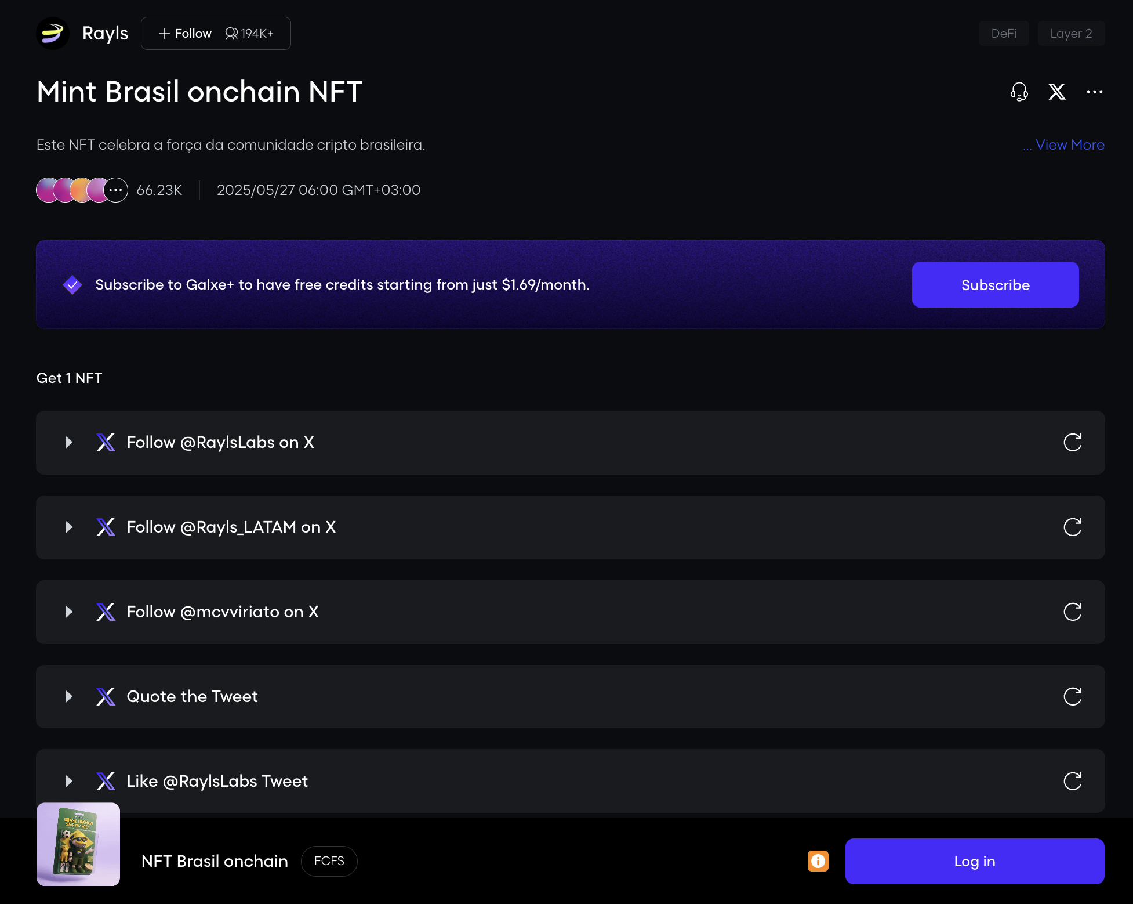Viewport: 1133px width, 904px height.
Task: Click the FCFS badge
Action: tap(329, 862)
